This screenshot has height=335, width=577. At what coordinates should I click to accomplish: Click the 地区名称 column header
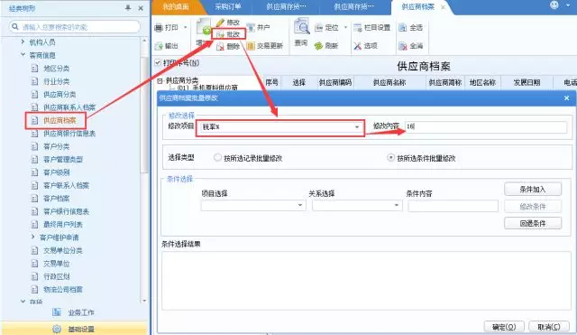[x=482, y=82]
